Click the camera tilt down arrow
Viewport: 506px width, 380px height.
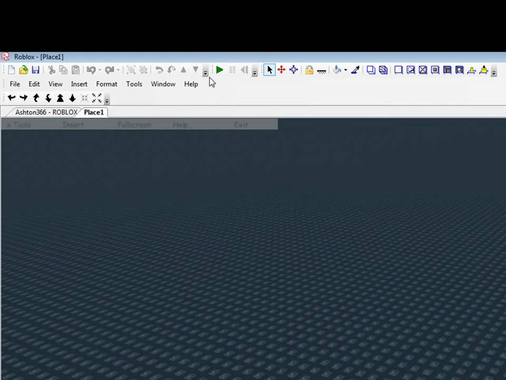(x=48, y=98)
